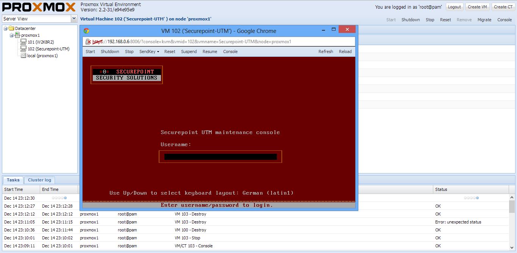This screenshot has width=517, height=253.
Task: Click Suspend in console toolbar
Action: [x=189, y=52]
